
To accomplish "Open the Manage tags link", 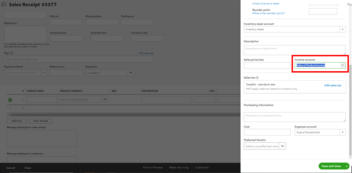I will tap(146, 53).
